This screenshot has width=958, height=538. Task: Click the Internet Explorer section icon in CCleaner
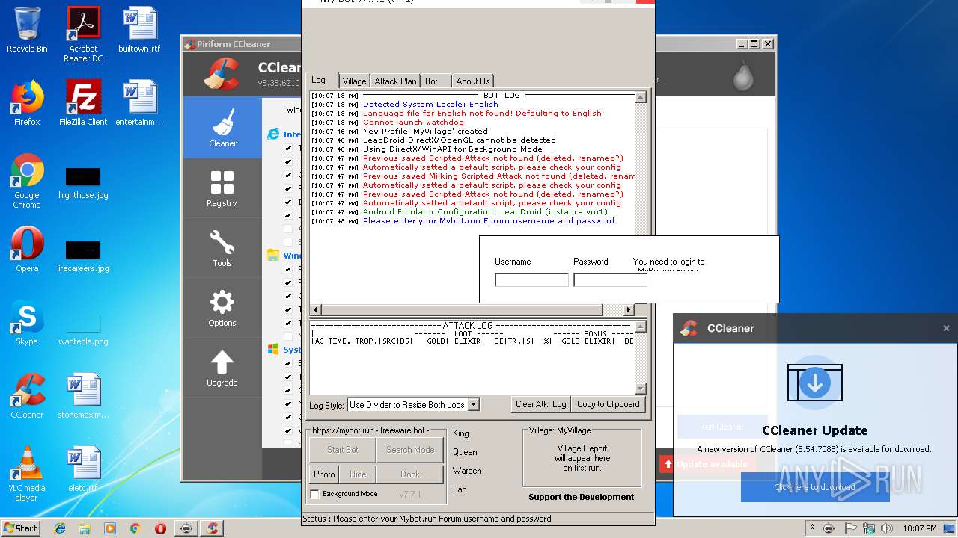pos(274,134)
